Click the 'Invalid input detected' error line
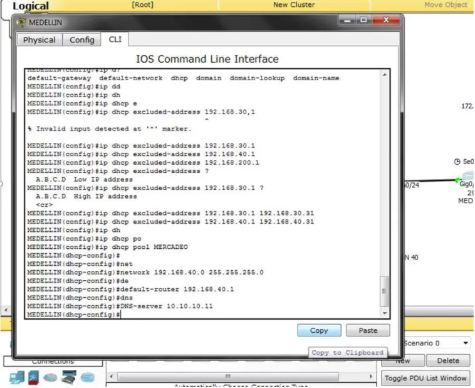 pyautogui.click(x=110, y=129)
